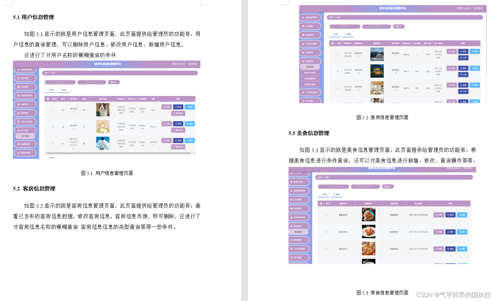Click 修改 for 美食名称4 row

(x=450, y=232)
